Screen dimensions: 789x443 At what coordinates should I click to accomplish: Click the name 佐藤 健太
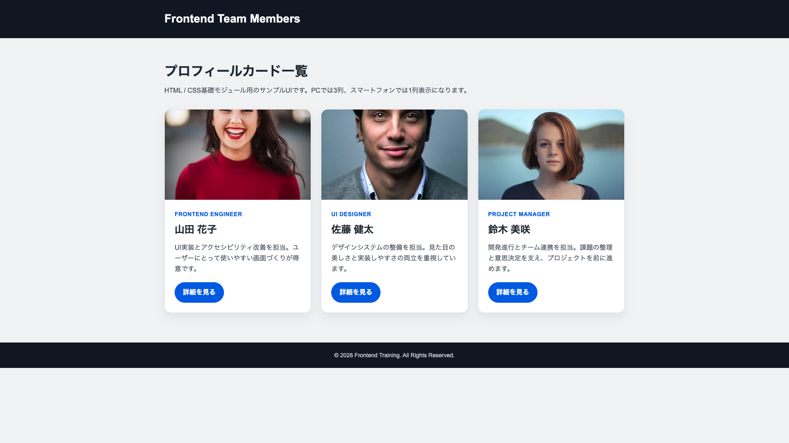[x=352, y=229]
